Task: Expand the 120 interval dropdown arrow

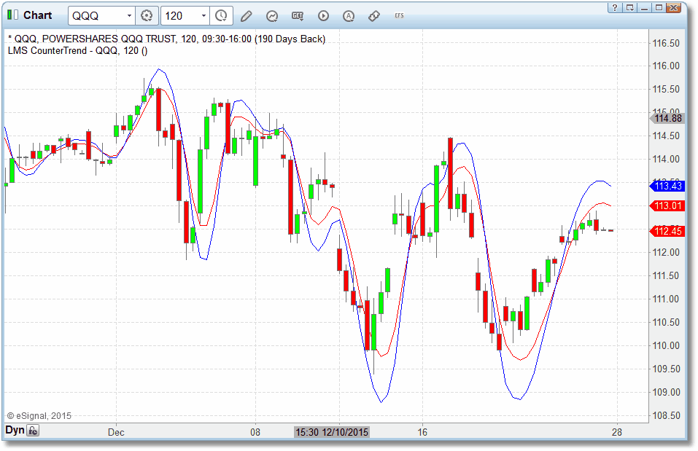Action: [204, 16]
